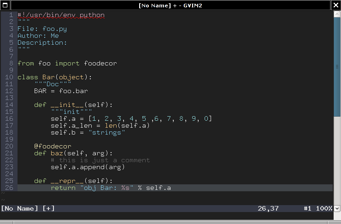The width and height of the screenshot is (341, 224).
Task: Click line number 10 in the gutter
Action: coord(9,77)
